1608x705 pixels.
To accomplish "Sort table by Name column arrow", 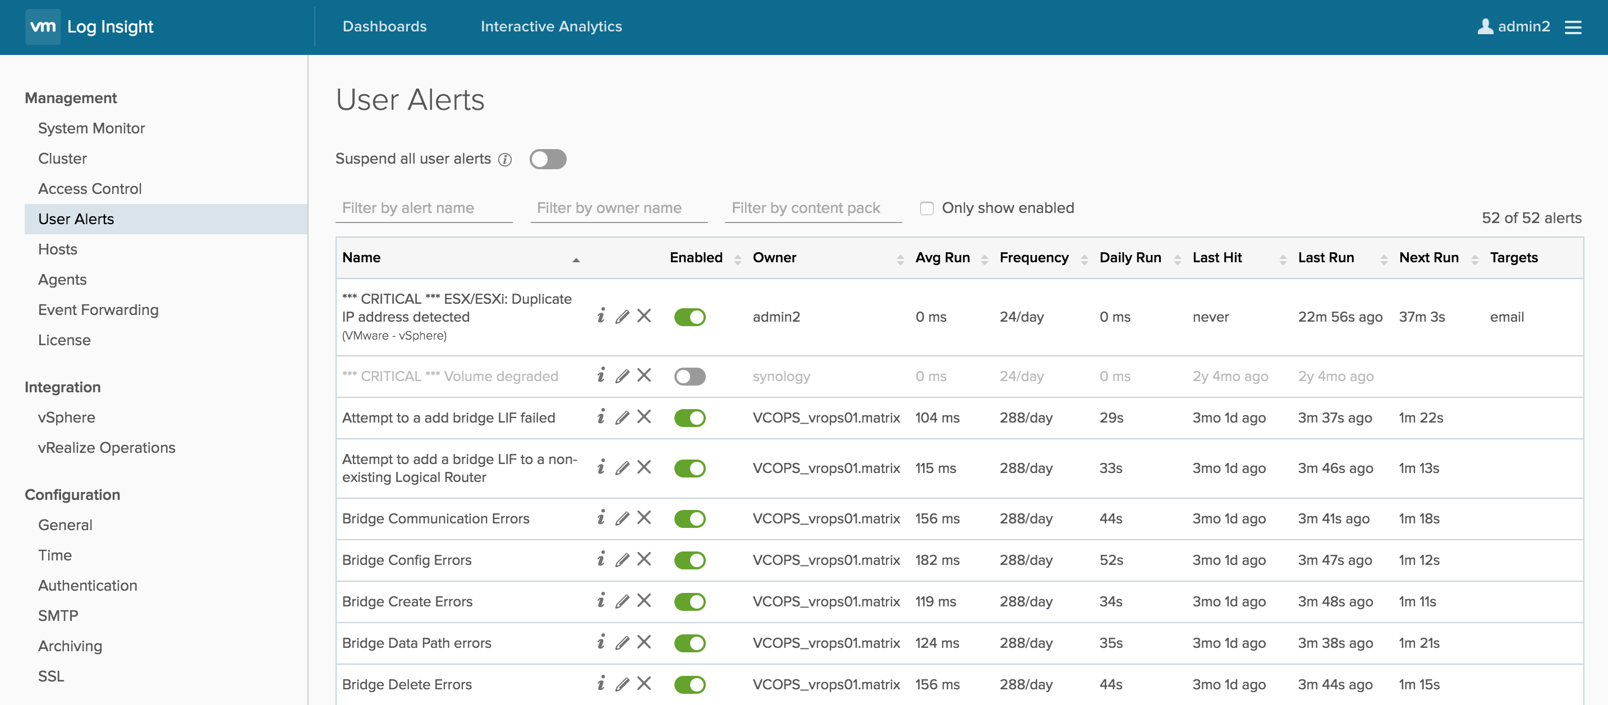I will (576, 259).
